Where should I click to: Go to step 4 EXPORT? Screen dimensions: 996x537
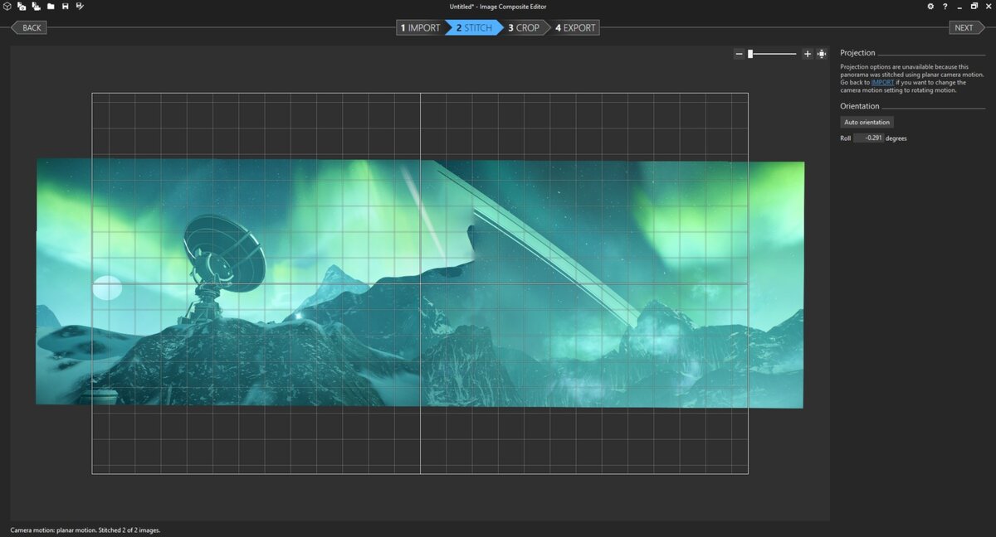pyautogui.click(x=575, y=27)
